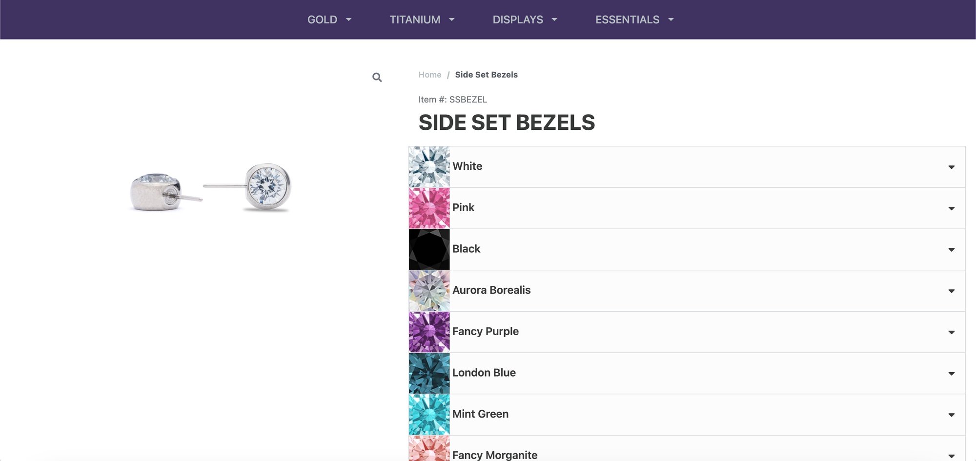Click the Black gemstone swatch image

[x=429, y=250]
